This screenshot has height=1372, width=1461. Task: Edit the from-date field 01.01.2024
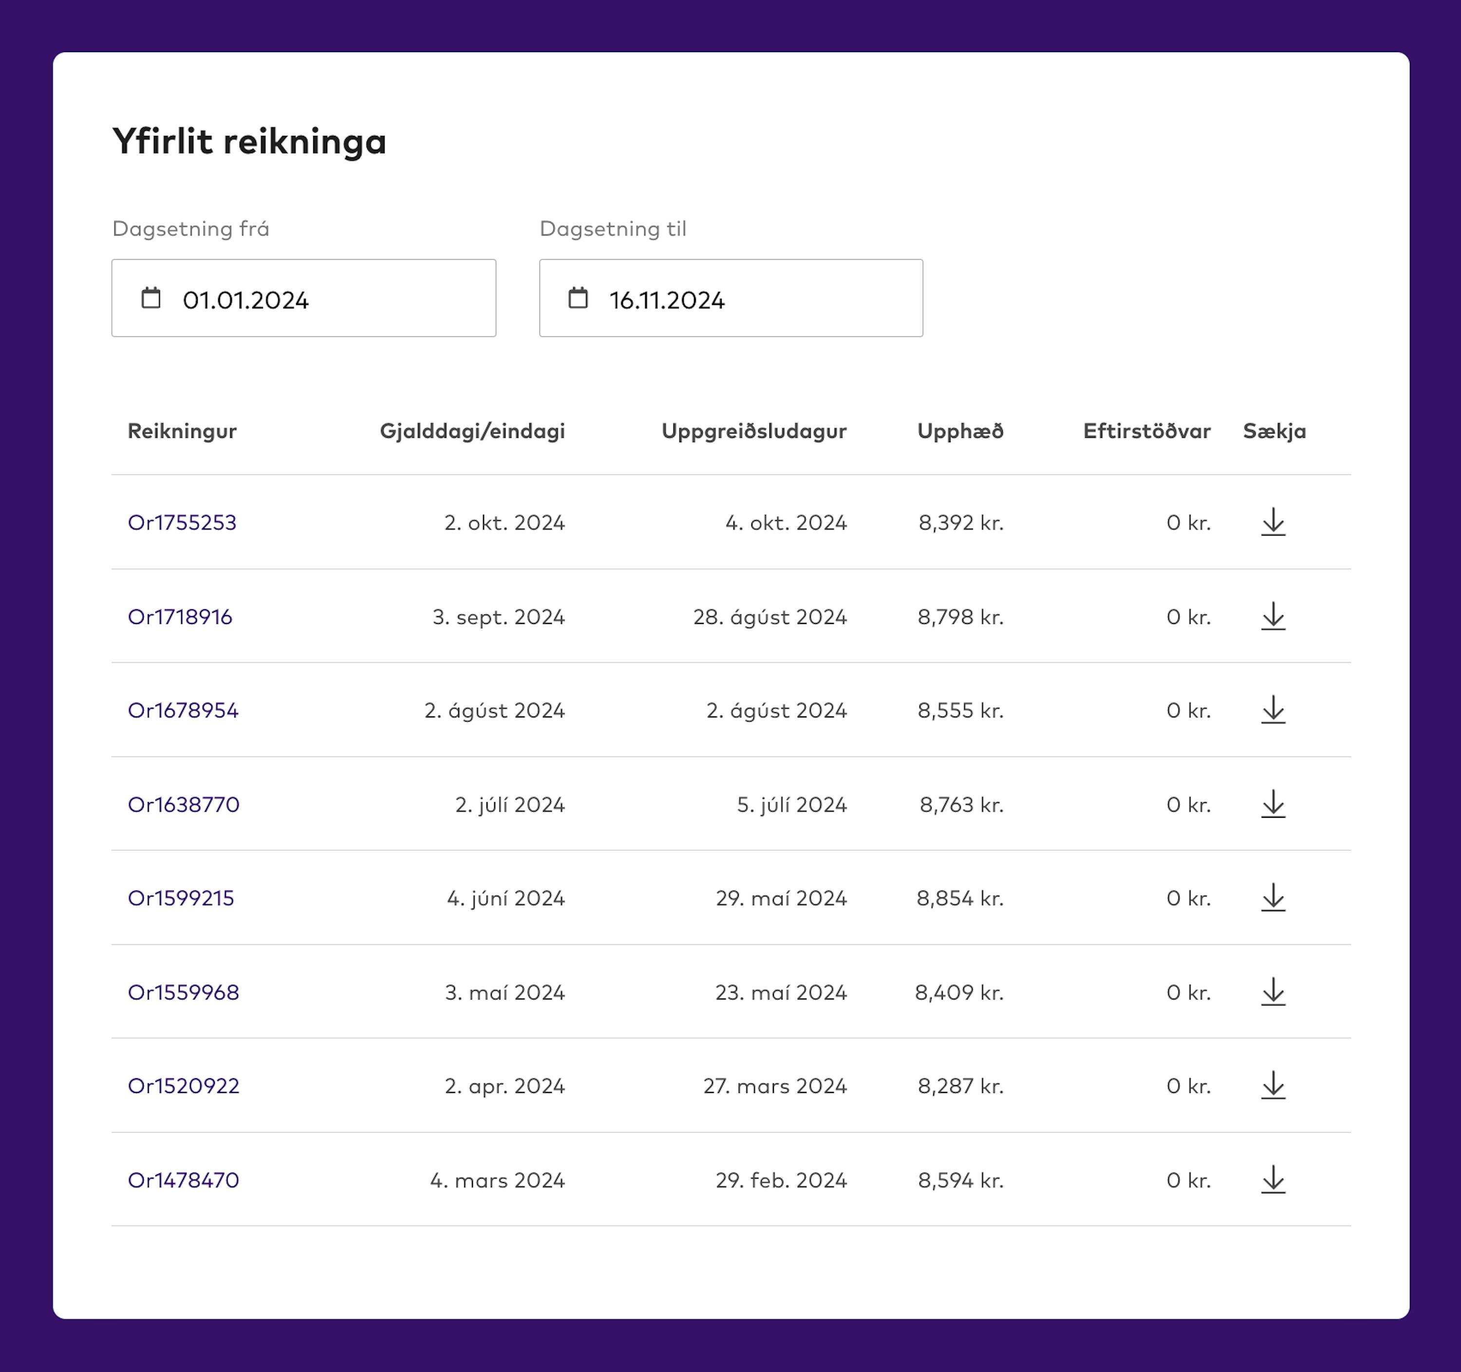(303, 298)
